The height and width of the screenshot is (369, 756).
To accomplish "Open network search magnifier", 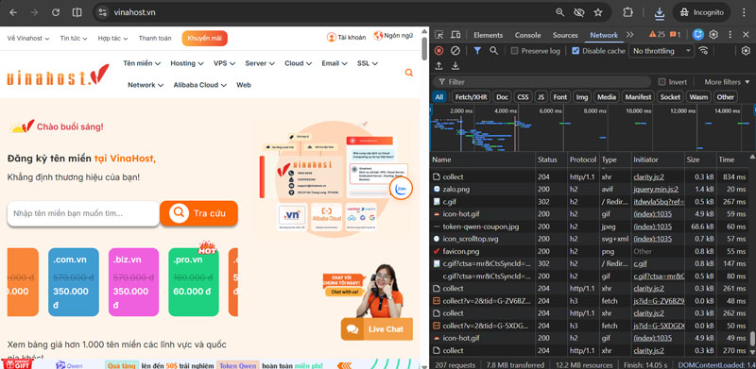I will click(493, 51).
